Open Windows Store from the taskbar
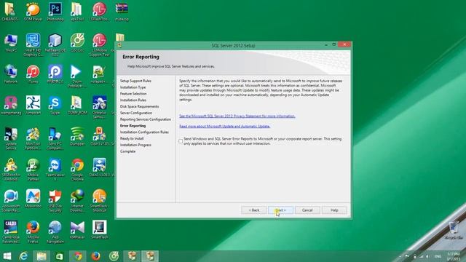The width and height of the screenshot is (466, 262). (60, 256)
